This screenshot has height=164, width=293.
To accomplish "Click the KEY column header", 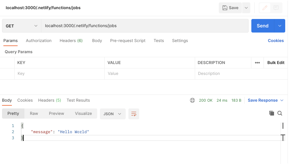I will pos(21,63).
